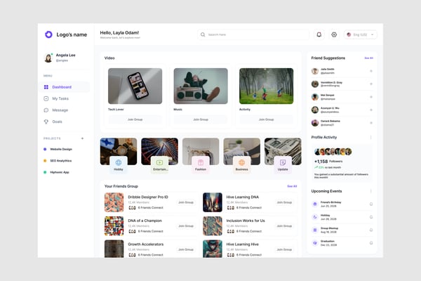See all Your Friends Group entries
Screen dimensions: 421x281
(292, 186)
